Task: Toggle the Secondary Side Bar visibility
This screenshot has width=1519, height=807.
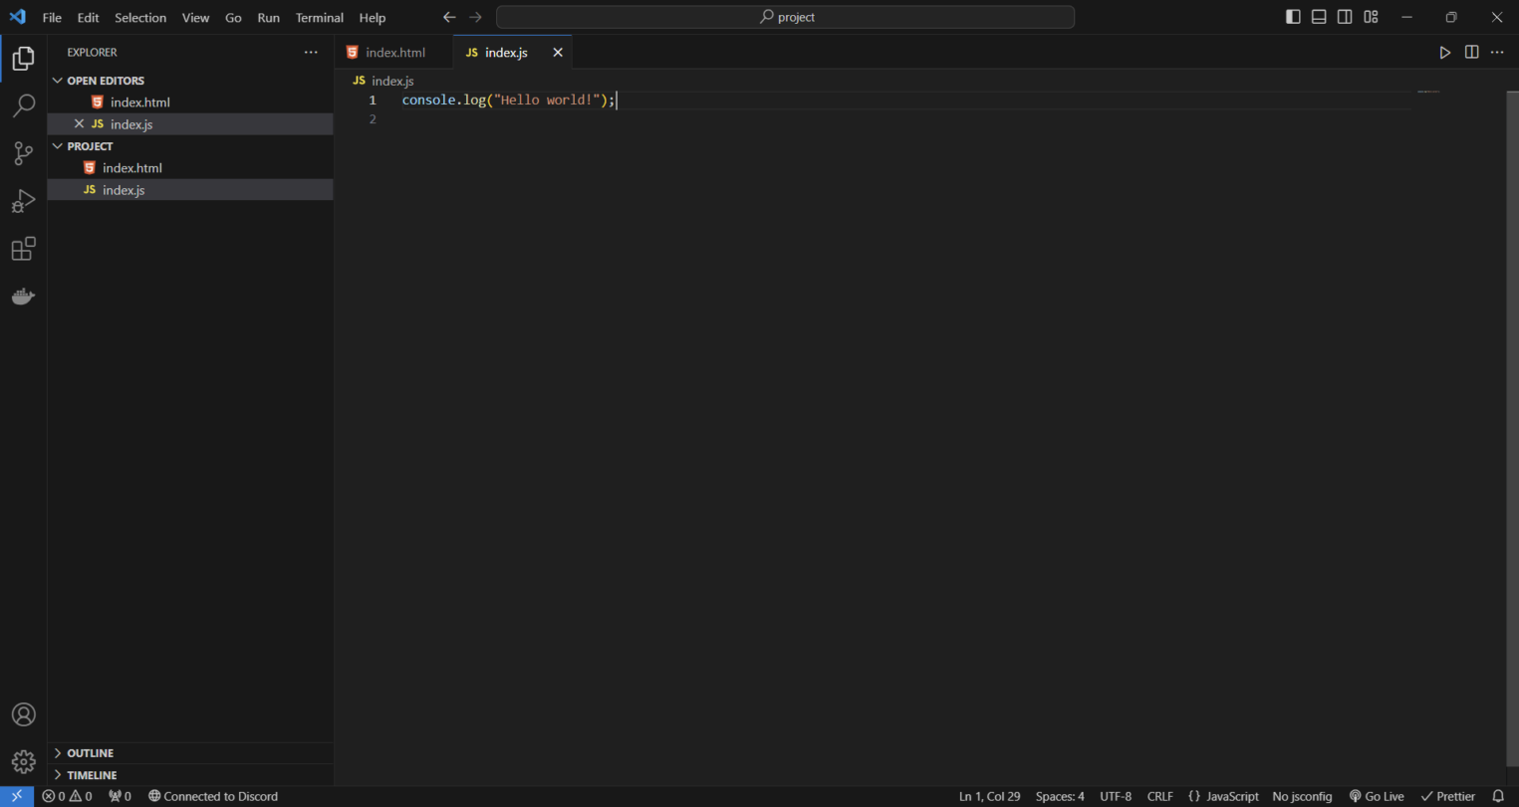Action: click(x=1345, y=17)
